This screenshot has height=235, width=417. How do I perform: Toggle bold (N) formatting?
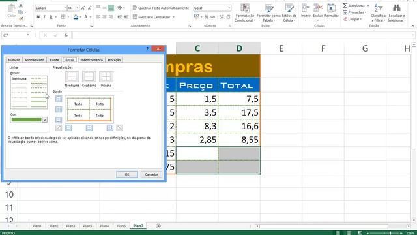pos(38,17)
